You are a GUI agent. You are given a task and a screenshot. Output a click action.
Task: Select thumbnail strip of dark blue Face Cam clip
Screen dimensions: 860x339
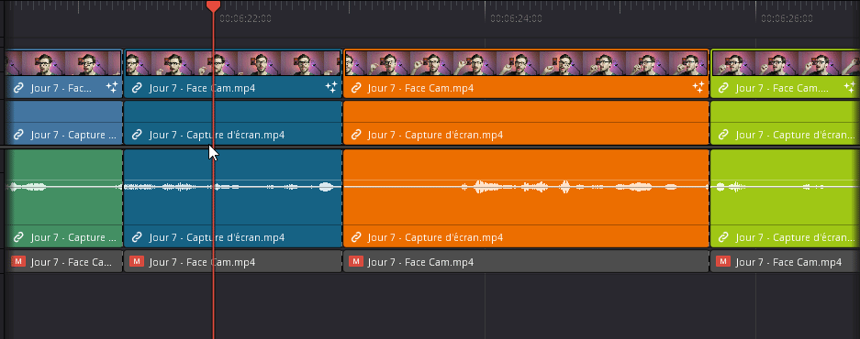pos(233,63)
